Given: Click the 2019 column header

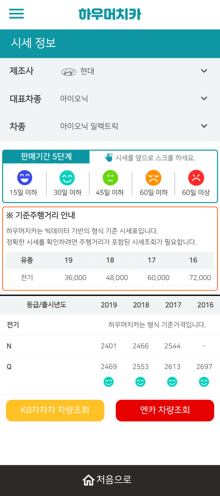Looking at the screenshot, I should (109, 305).
